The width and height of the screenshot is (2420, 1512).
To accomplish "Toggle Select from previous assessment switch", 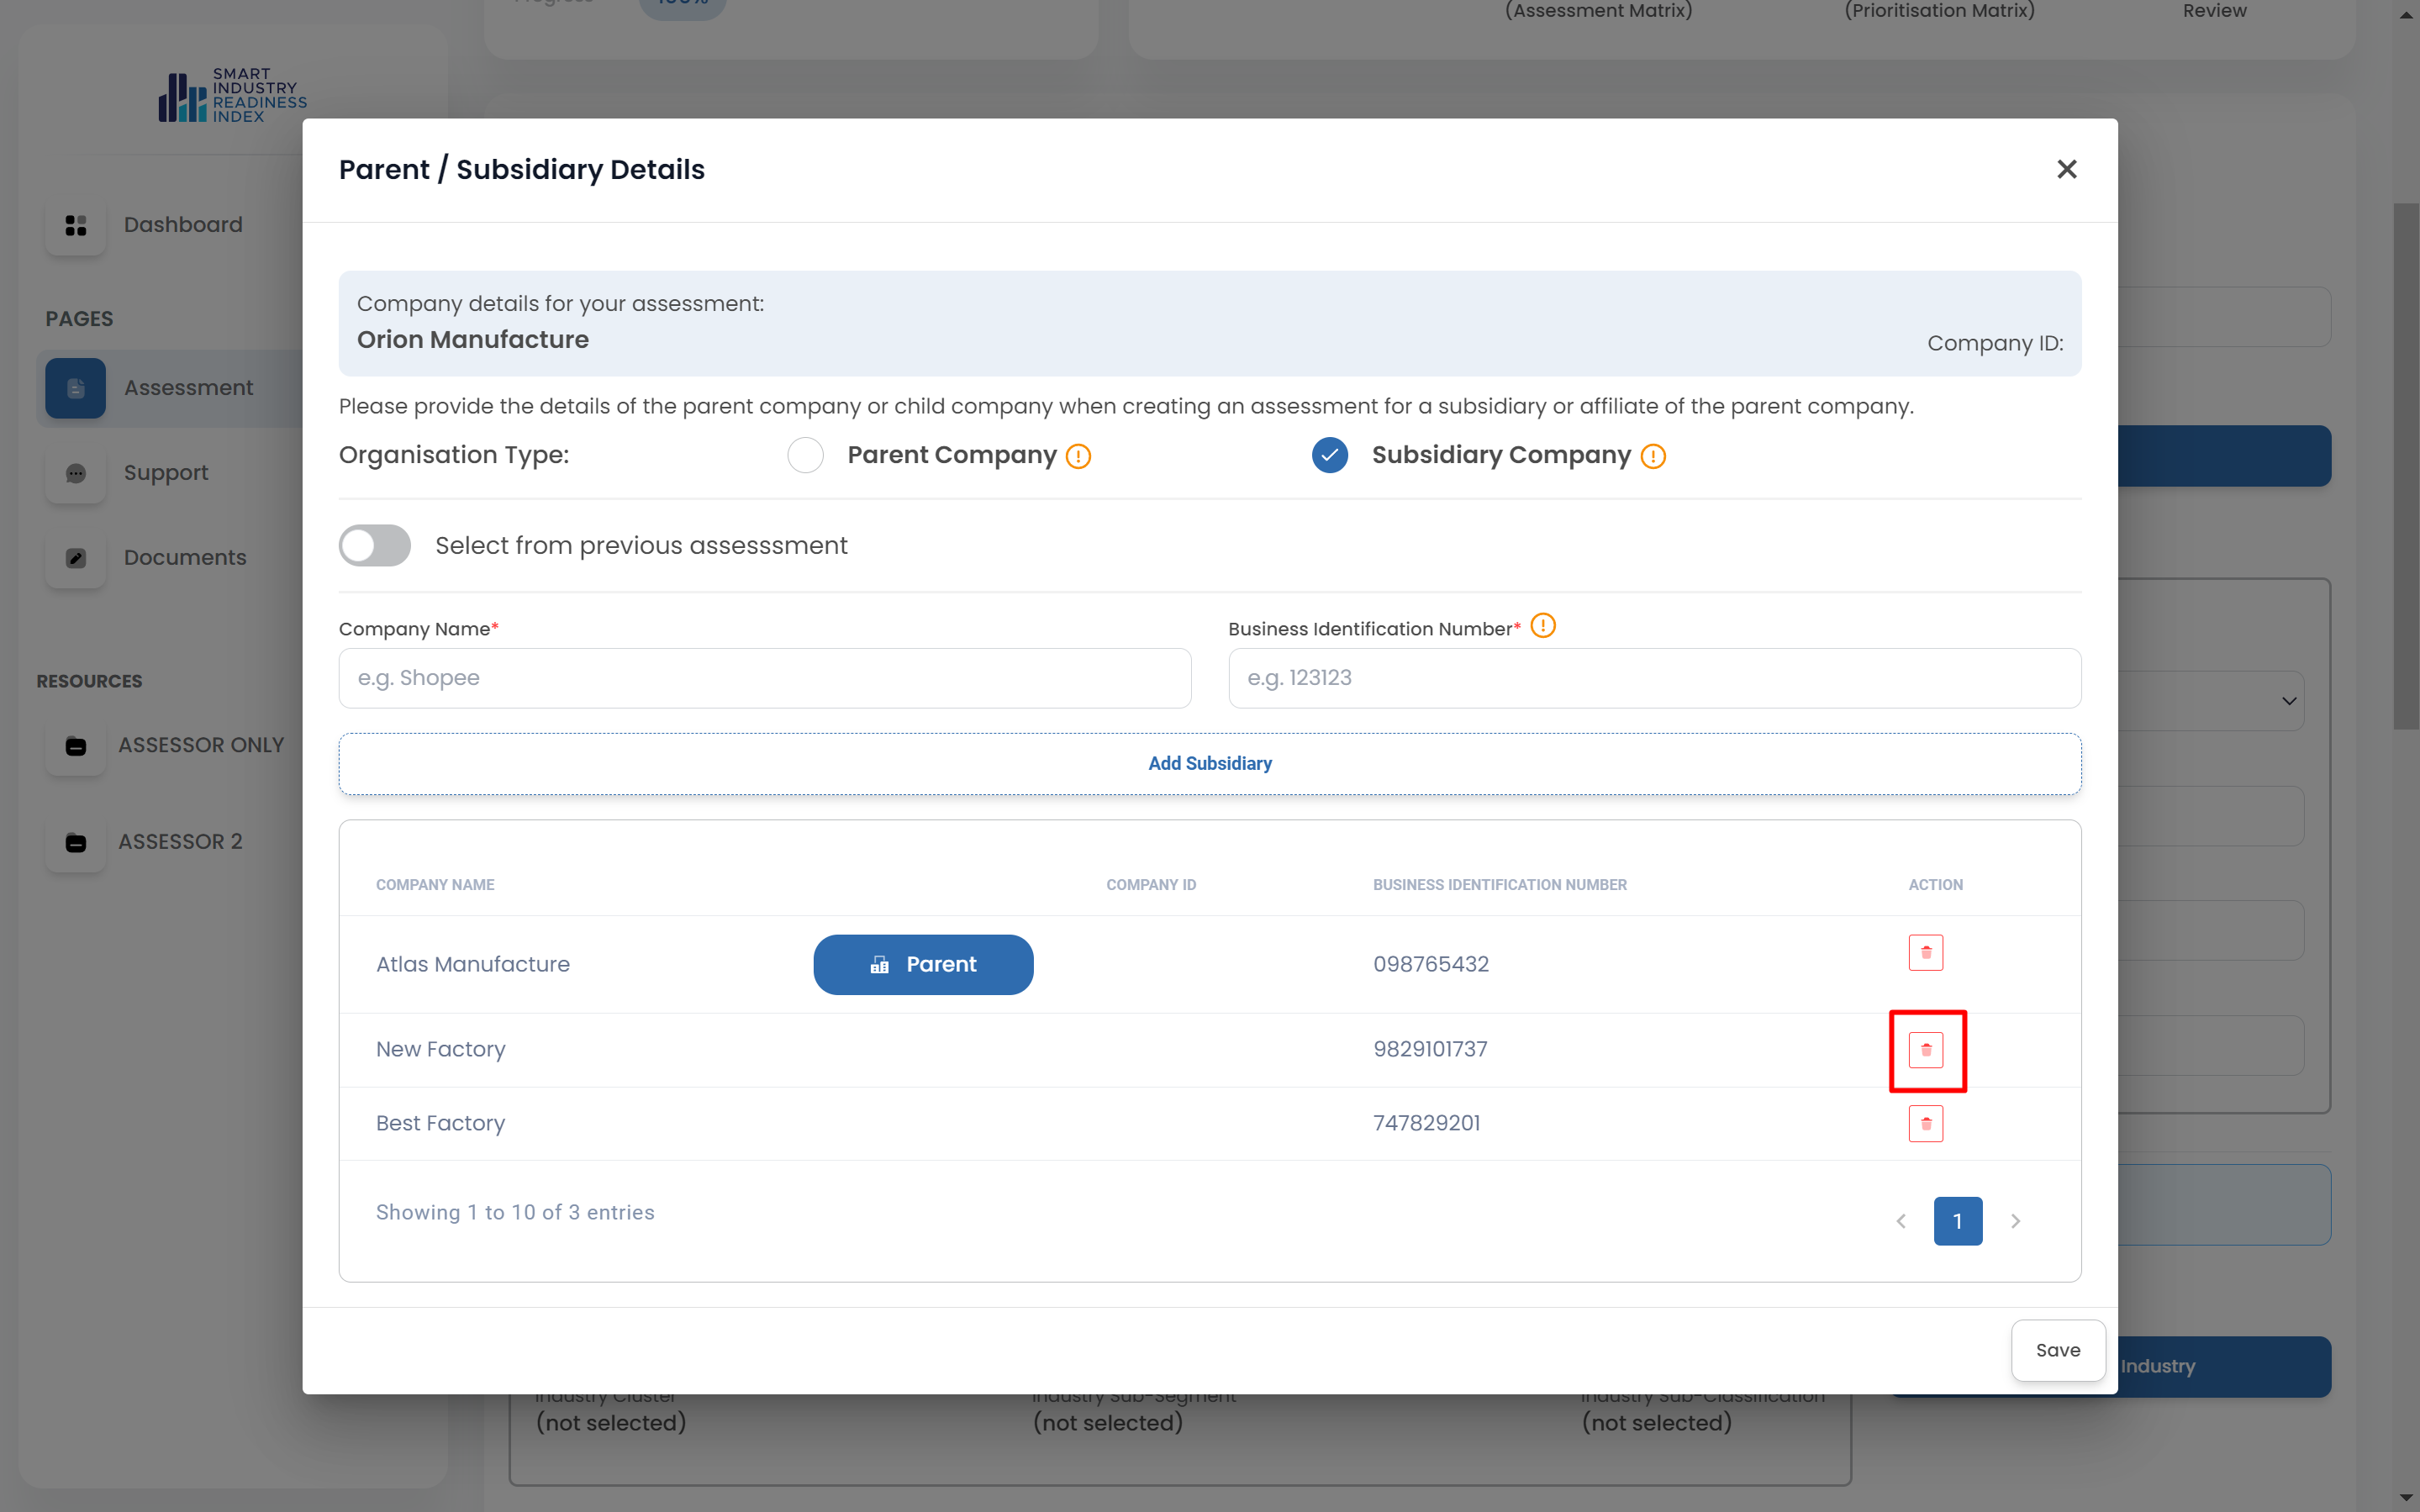I will point(375,545).
